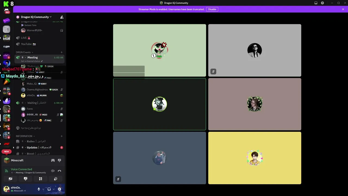Toggle microphone mute
The width and height of the screenshot is (348, 196).
(39, 189)
